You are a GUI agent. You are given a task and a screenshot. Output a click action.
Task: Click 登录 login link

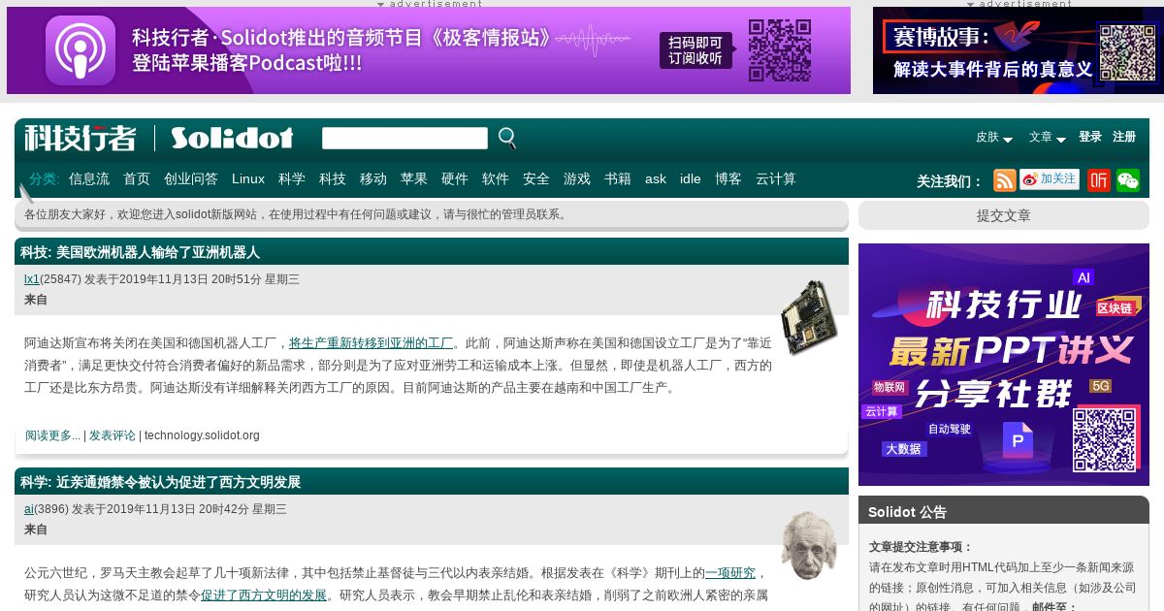(x=1090, y=137)
